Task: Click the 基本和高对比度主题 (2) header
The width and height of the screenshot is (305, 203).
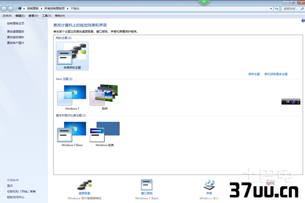Action: (71, 115)
